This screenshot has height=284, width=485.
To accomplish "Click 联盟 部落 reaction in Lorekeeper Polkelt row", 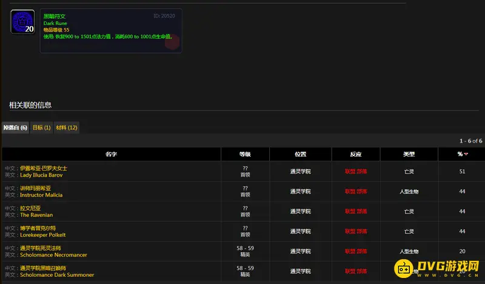I will tap(356, 231).
